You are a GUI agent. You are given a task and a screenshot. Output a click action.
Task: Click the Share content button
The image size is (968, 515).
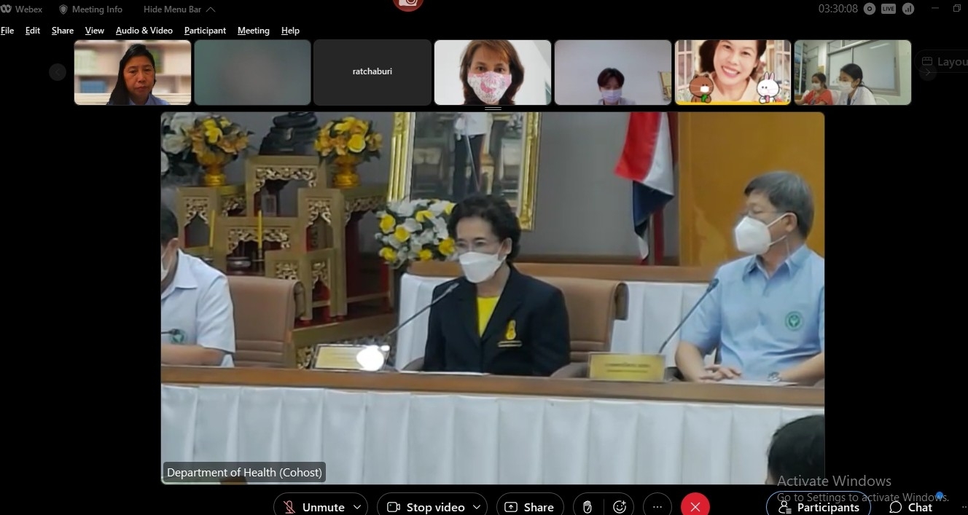(530, 507)
